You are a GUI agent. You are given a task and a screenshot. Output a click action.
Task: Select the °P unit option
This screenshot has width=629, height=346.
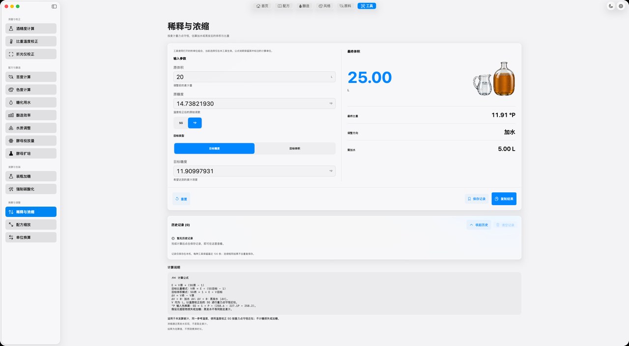click(195, 123)
